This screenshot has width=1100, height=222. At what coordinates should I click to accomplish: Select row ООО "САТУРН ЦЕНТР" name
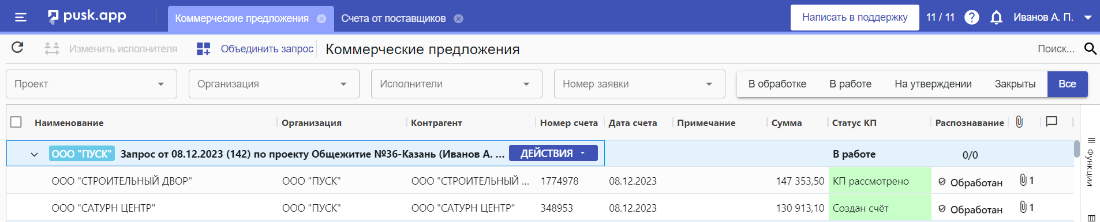pyautogui.click(x=103, y=208)
